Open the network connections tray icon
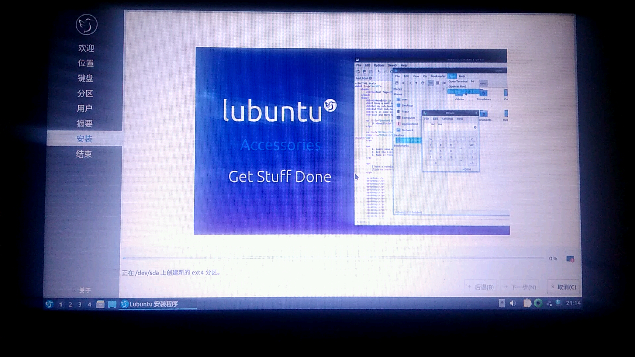 pyautogui.click(x=549, y=303)
